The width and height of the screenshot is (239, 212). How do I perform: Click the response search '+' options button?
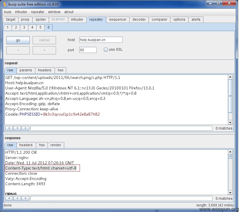[9, 198]
